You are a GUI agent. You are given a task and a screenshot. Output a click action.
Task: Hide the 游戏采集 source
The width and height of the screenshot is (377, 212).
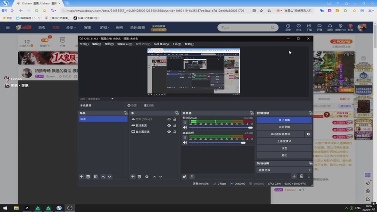(169, 125)
